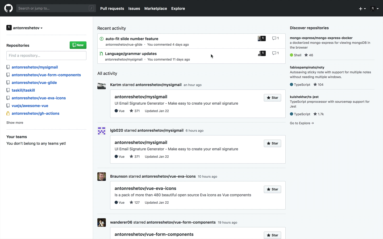Screen dimensions: 383x239
Task: Open fabiospampinato/noty repository
Action: tap(307, 67)
